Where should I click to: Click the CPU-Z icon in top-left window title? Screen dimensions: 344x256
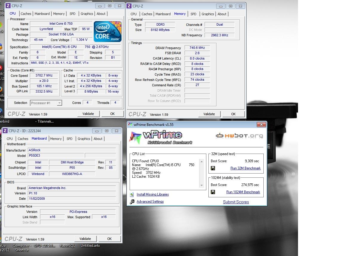[x=8, y=6]
